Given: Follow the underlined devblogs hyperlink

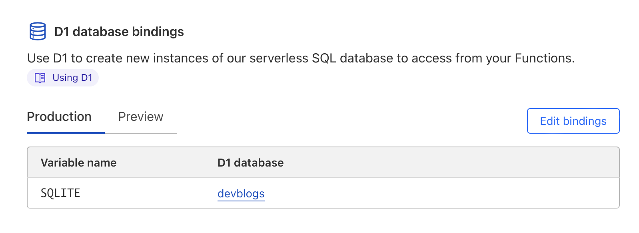Looking at the screenshot, I should [241, 193].
